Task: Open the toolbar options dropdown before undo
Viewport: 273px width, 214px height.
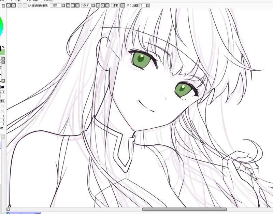Action: click(x=3, y=6)
